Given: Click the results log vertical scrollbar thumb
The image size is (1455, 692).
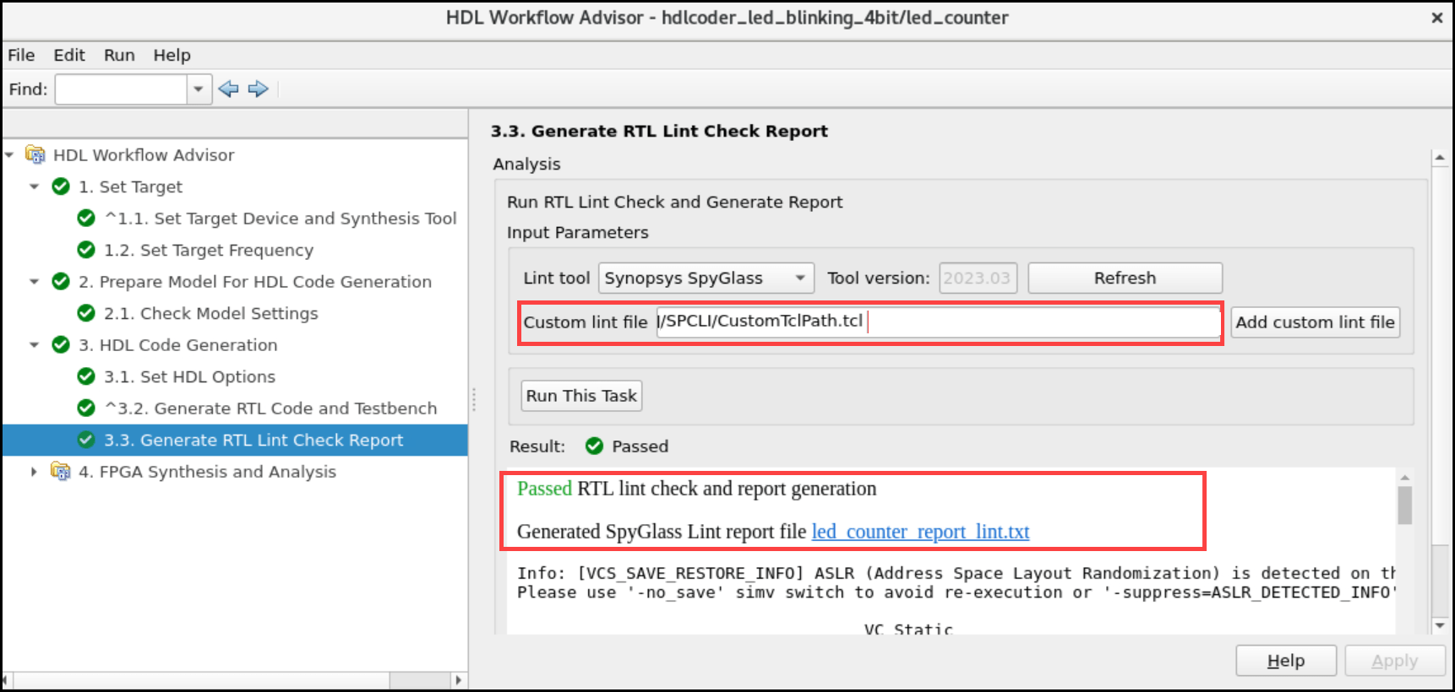Looking at the screenshot, I should [1404, 505].
